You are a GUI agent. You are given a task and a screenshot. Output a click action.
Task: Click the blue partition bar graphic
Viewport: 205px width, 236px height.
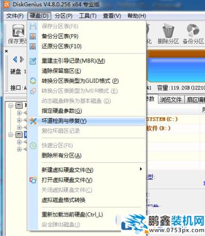(176, 69)
